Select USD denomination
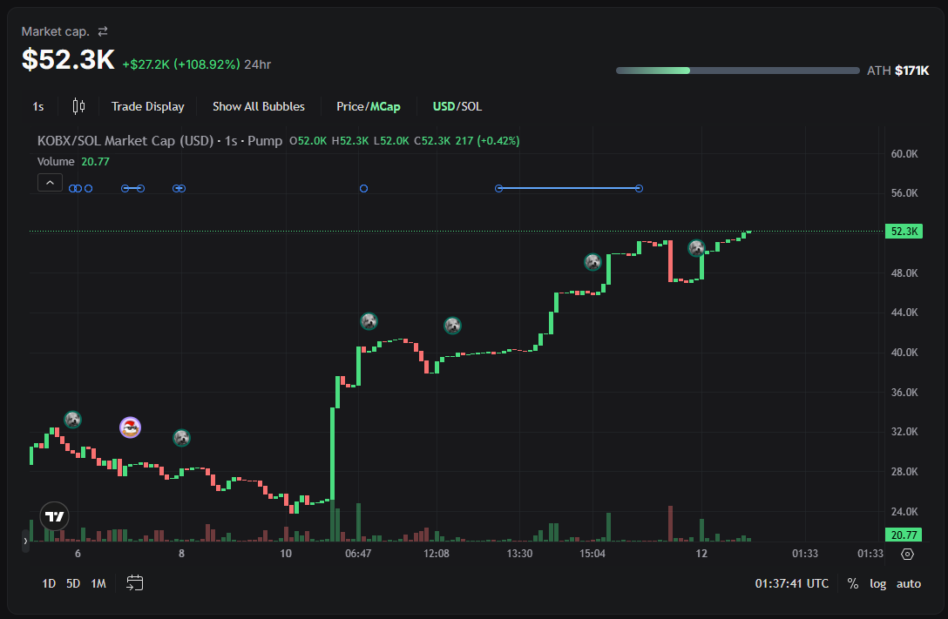Image resolution: width=948 pixels, height=619 pixels. coord(444,106)
